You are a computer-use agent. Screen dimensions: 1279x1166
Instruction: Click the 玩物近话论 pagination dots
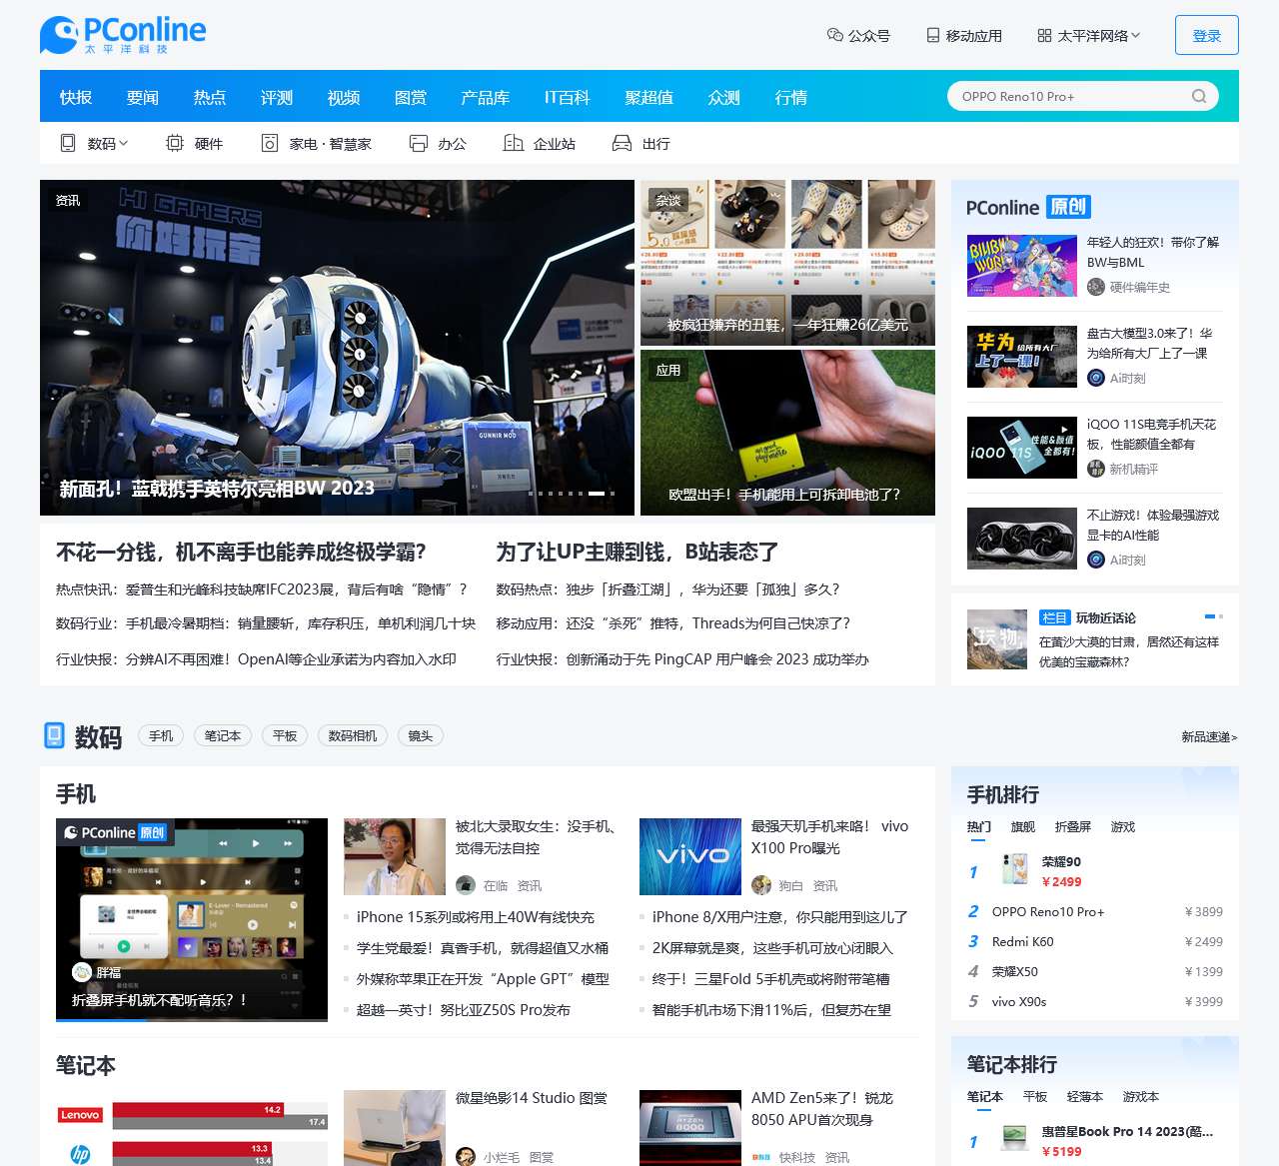tap(1214, 616)
